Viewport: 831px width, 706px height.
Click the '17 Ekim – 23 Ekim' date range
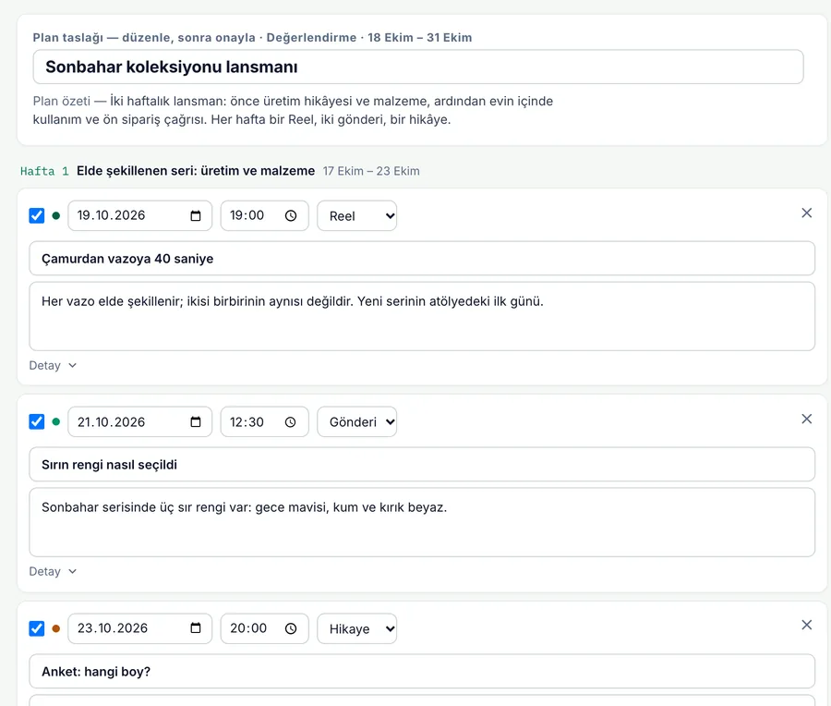pos(371,171)
